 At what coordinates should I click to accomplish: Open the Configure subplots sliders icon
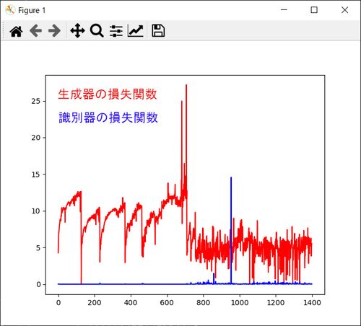pyautogui.click(x=116, y=31)
